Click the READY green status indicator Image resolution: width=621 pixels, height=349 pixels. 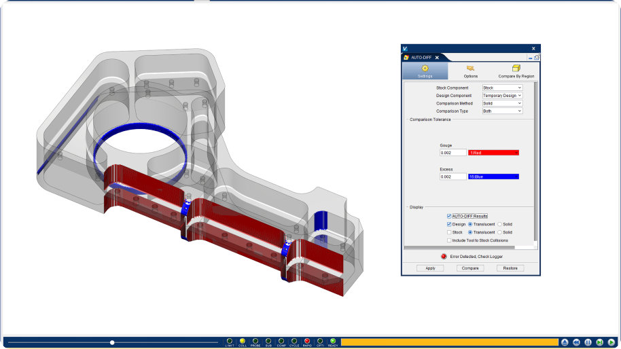[x=333, y=341]
